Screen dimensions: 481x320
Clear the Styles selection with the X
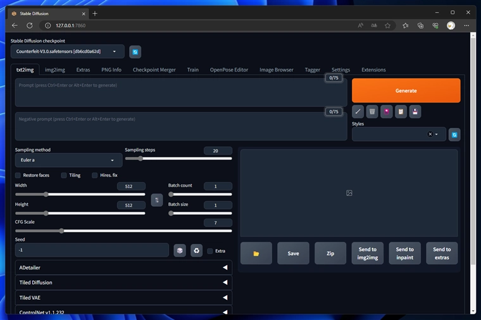(x=430, y=134)
